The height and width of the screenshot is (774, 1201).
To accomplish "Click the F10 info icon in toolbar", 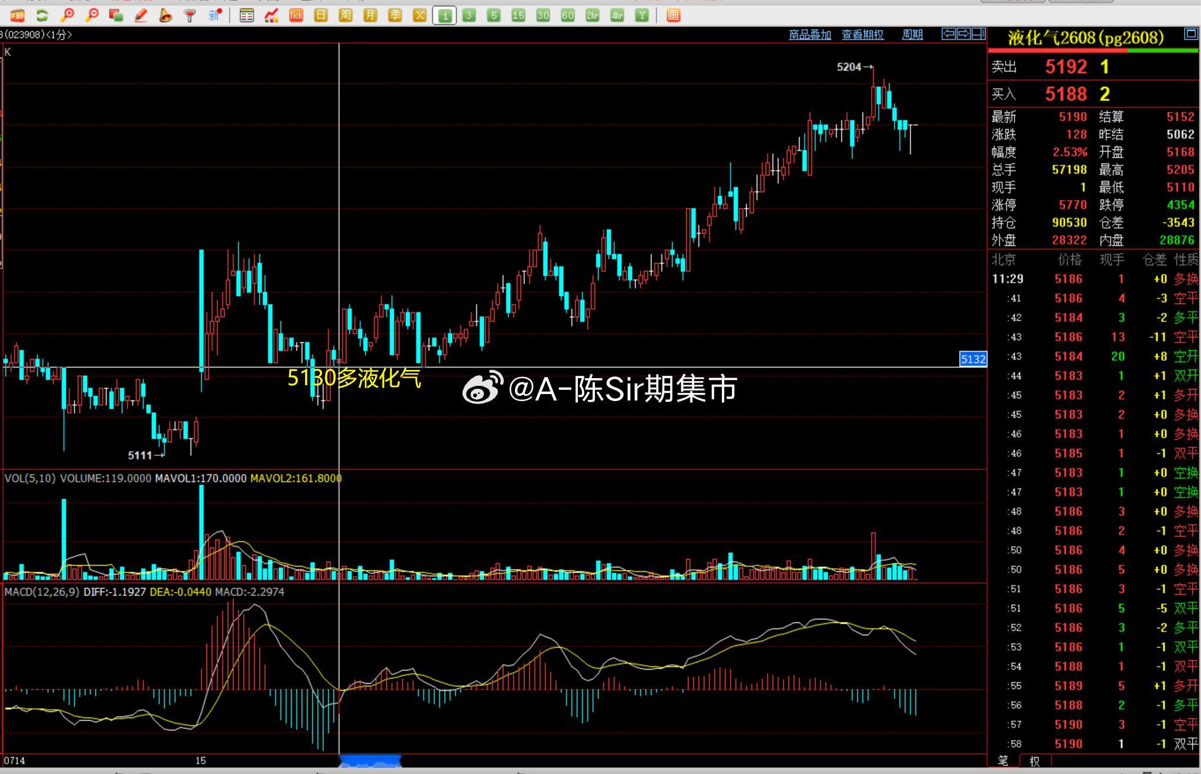I will [17, 15].
